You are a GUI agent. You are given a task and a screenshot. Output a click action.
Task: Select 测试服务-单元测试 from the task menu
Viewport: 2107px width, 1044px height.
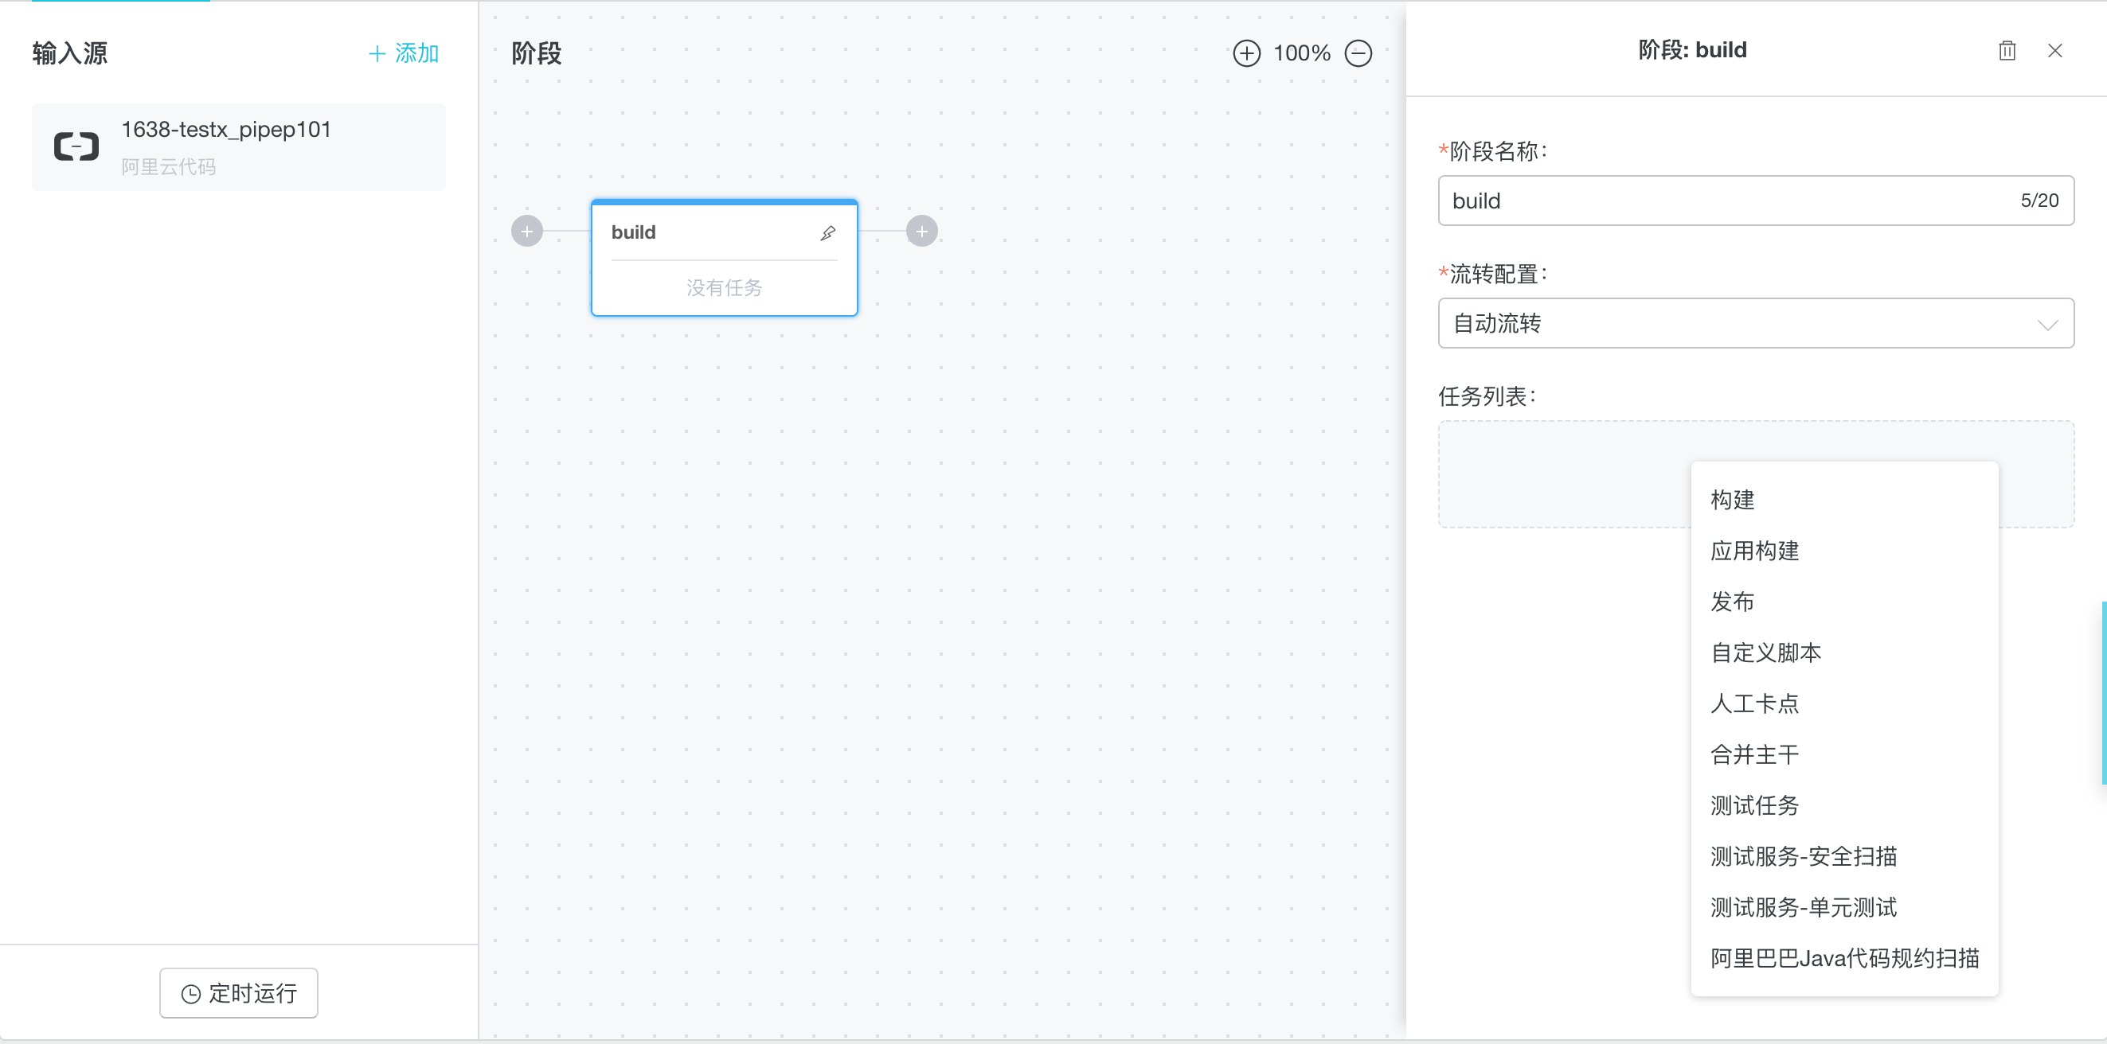pos(1844,906)
